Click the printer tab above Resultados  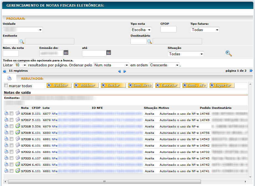pos(9,78)
